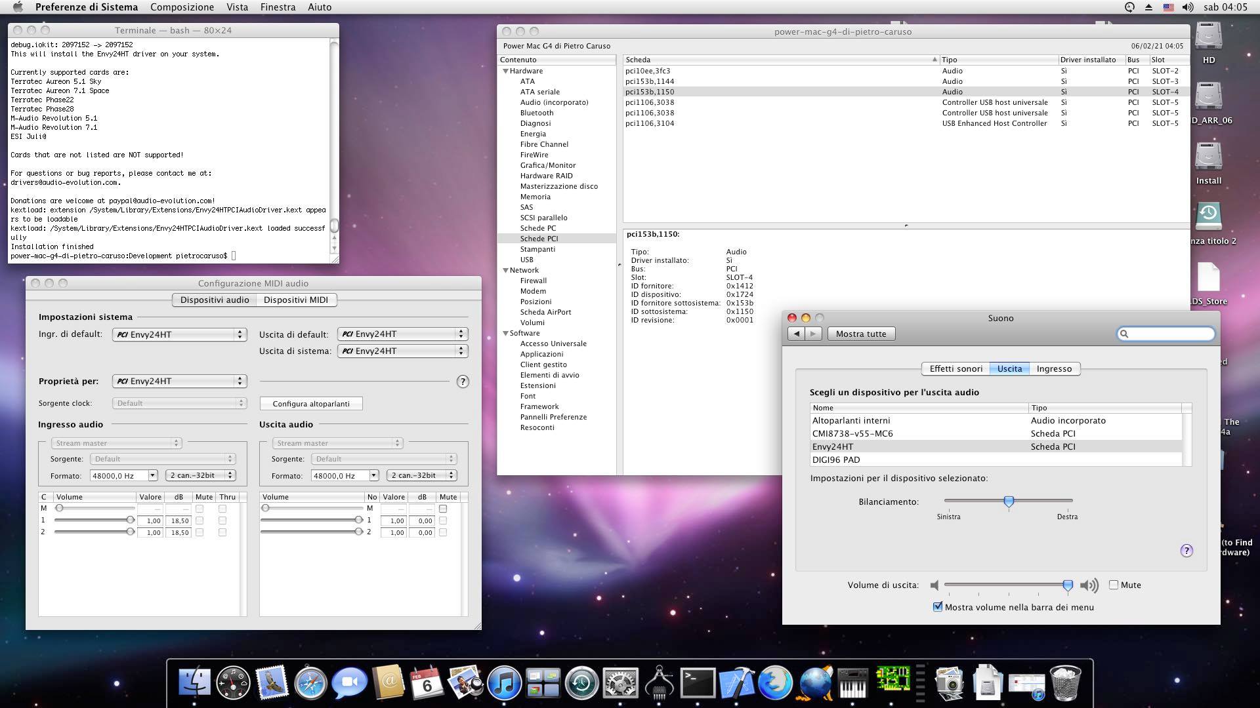Click the Mostra tutte button
Image resolution: width=1260 pixels, height=708 pixels.
tap(860, 334)
